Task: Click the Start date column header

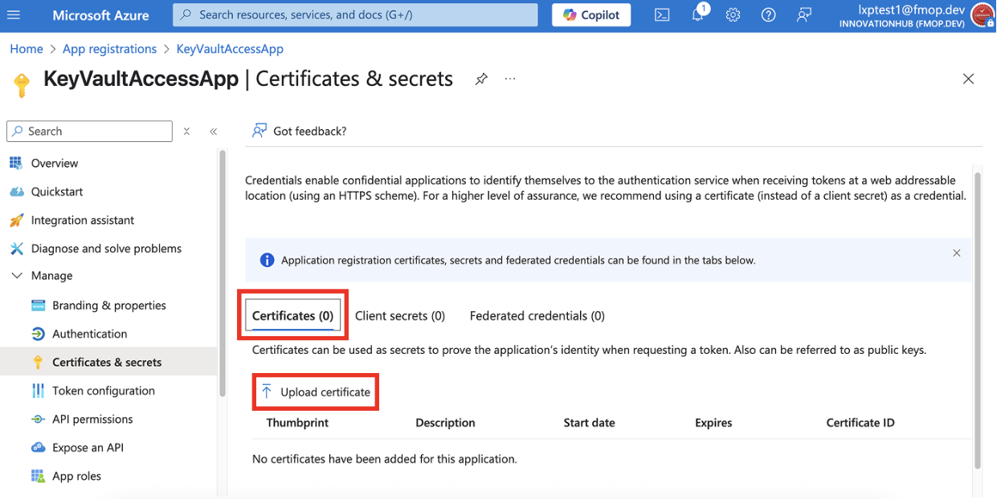Action: coord(589,423)
